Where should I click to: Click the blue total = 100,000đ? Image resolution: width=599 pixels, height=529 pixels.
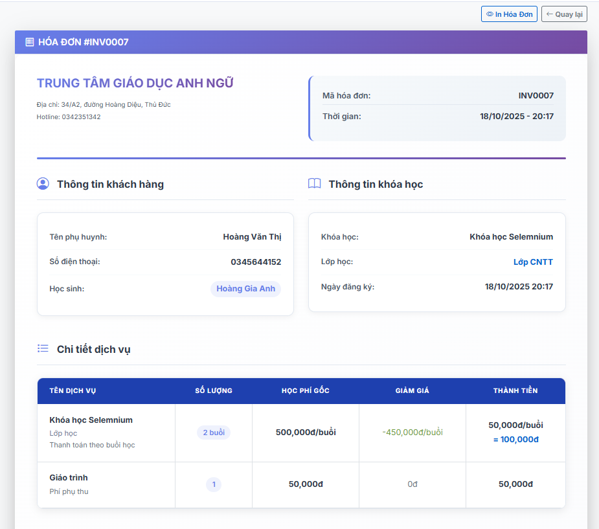point(515,440)
